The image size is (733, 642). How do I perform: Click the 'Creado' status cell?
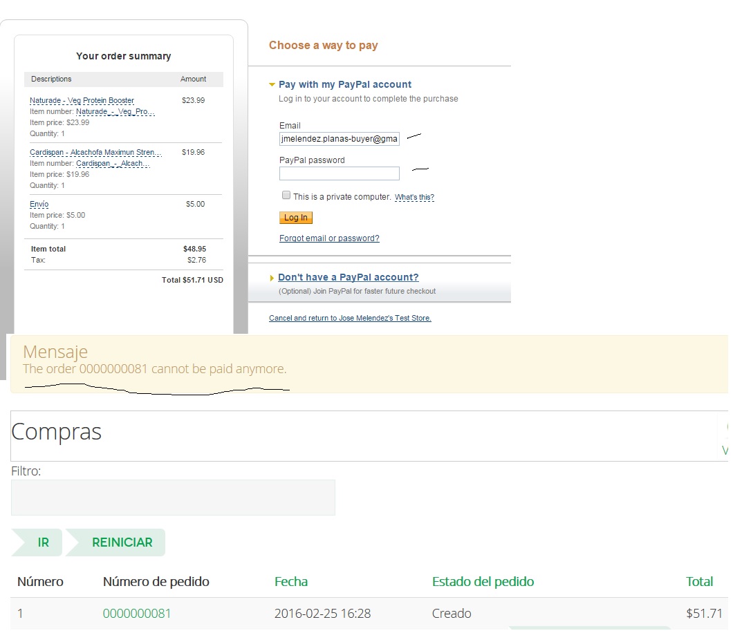click(452, 613)
